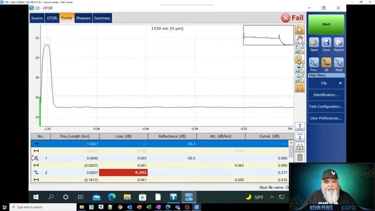
Task: Click the highlighted zoom tool under the cursor
Action: coord(299,59)
